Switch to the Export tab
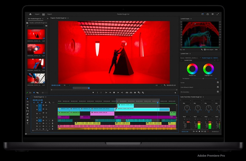Screen dimensions: 246x161 click(x=50, y=14)
